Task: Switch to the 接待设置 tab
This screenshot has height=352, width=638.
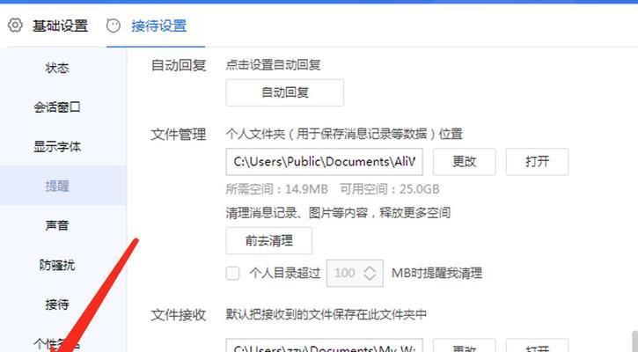Action: [158, 26]
